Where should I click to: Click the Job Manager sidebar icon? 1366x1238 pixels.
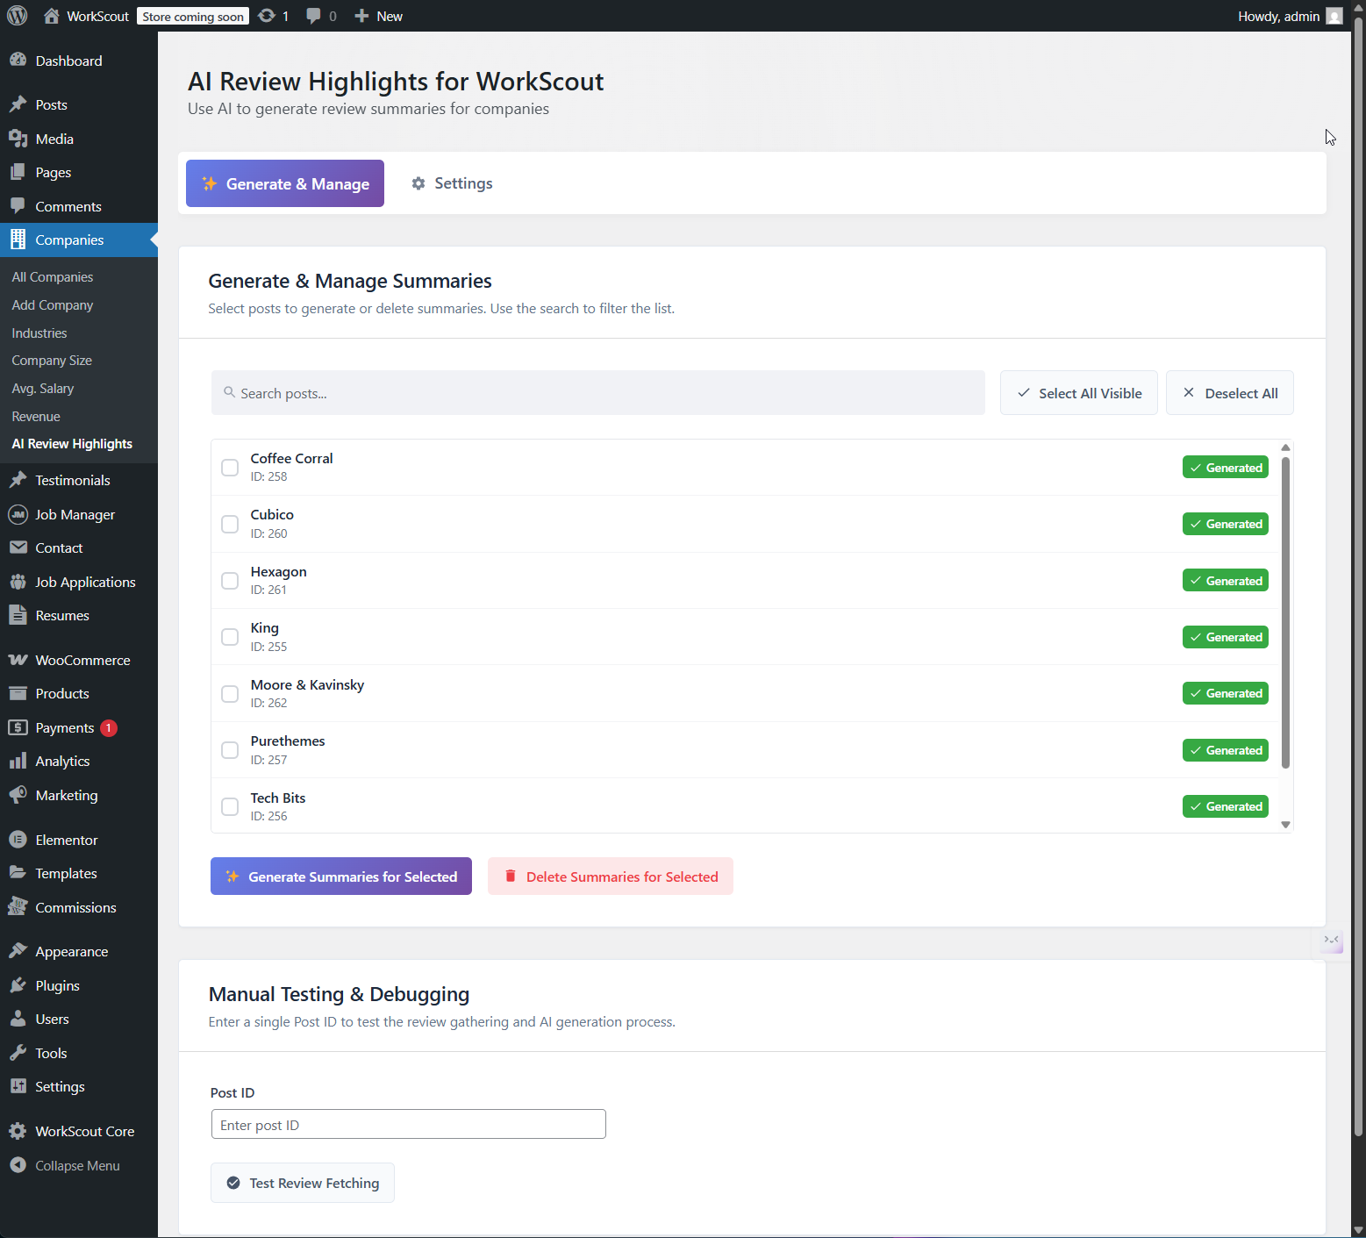(18, 515)
